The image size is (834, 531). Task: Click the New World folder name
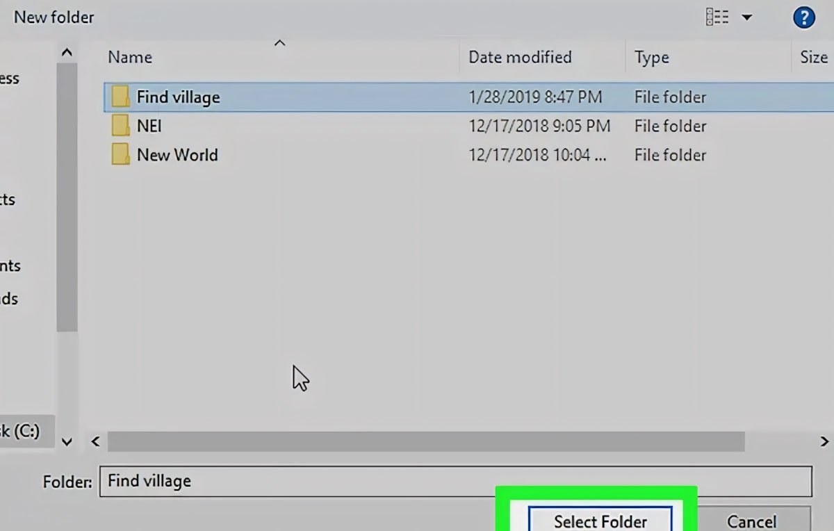[177, 154]
